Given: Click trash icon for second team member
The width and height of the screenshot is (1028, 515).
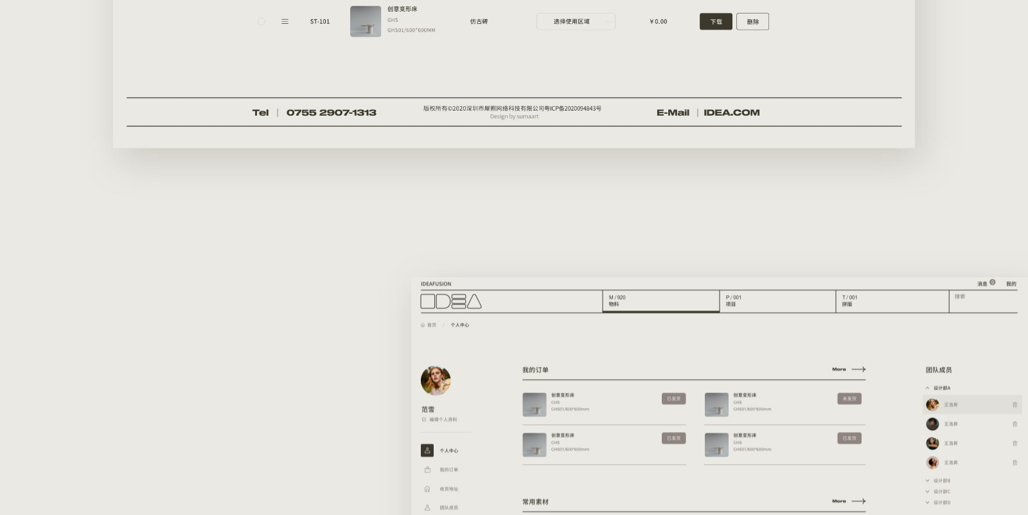Looking at the screenshot, I should click(1015, 424).
